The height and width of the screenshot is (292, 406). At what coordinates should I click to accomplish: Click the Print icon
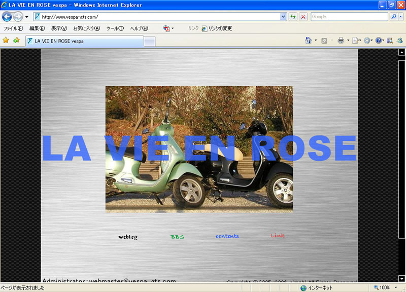[341, 41]
